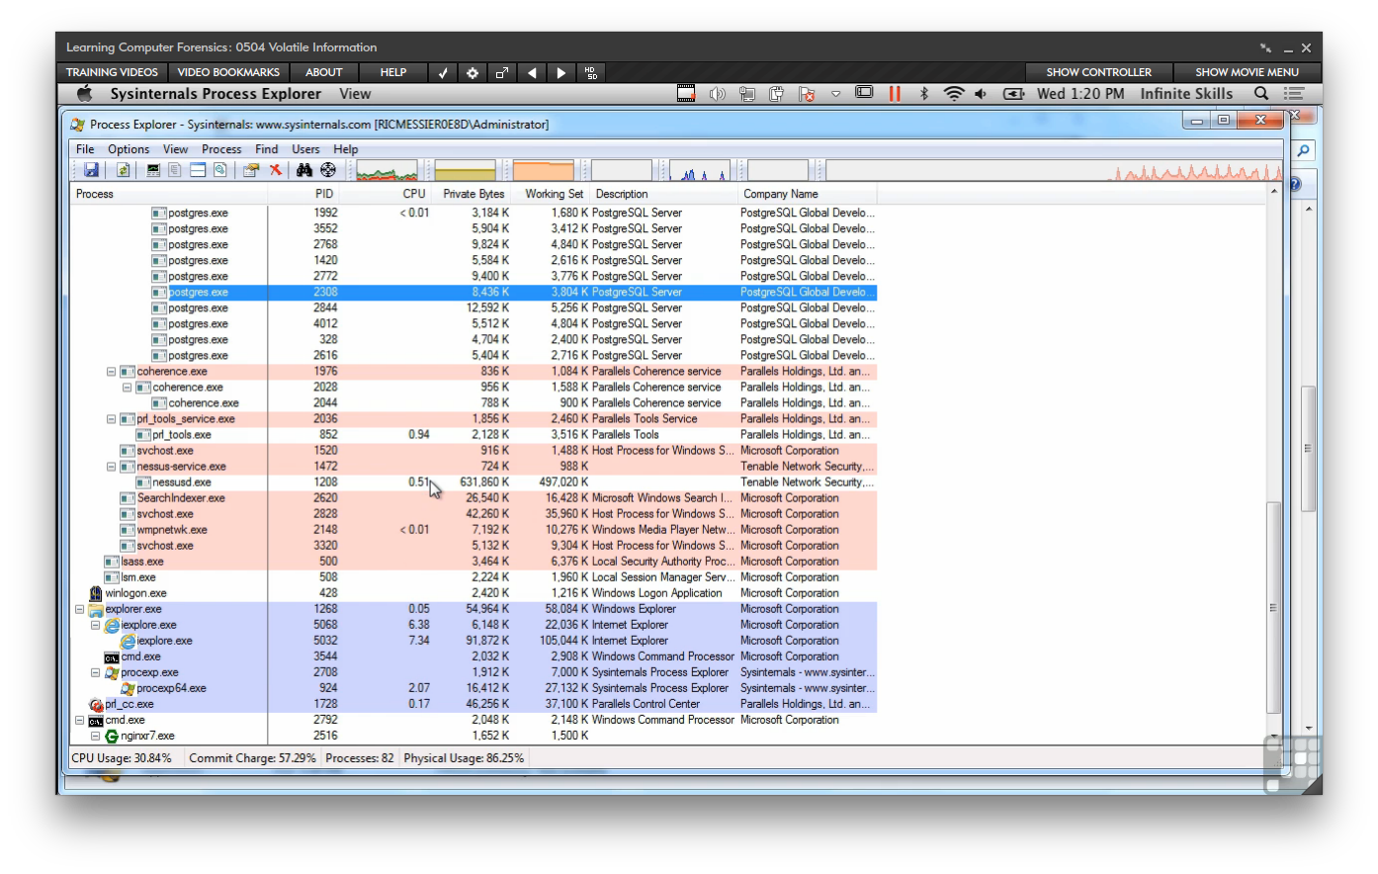Open the gear settings icon in player bar
Image resolution: width=1378 pixels, height=874 pixels.
click(473, 72)
